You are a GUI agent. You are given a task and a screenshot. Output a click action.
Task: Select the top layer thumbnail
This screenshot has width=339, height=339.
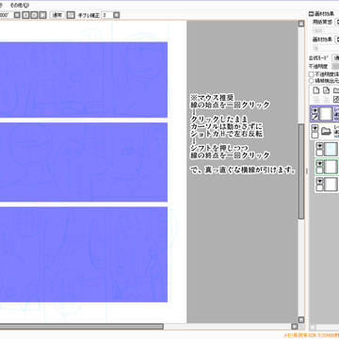[326, 114]
